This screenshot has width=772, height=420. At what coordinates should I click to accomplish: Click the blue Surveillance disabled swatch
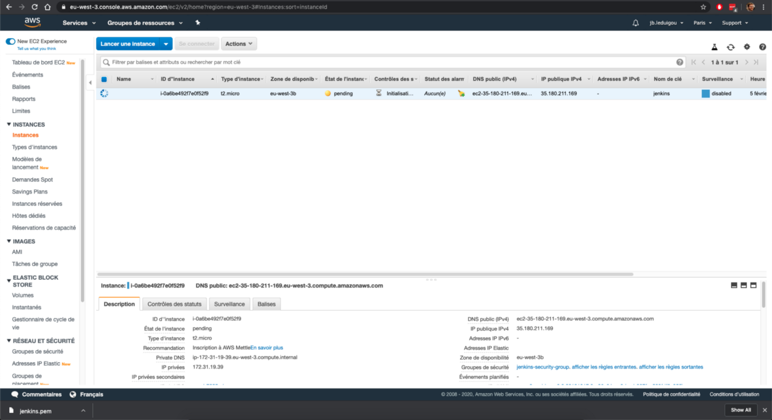[705, 93]
